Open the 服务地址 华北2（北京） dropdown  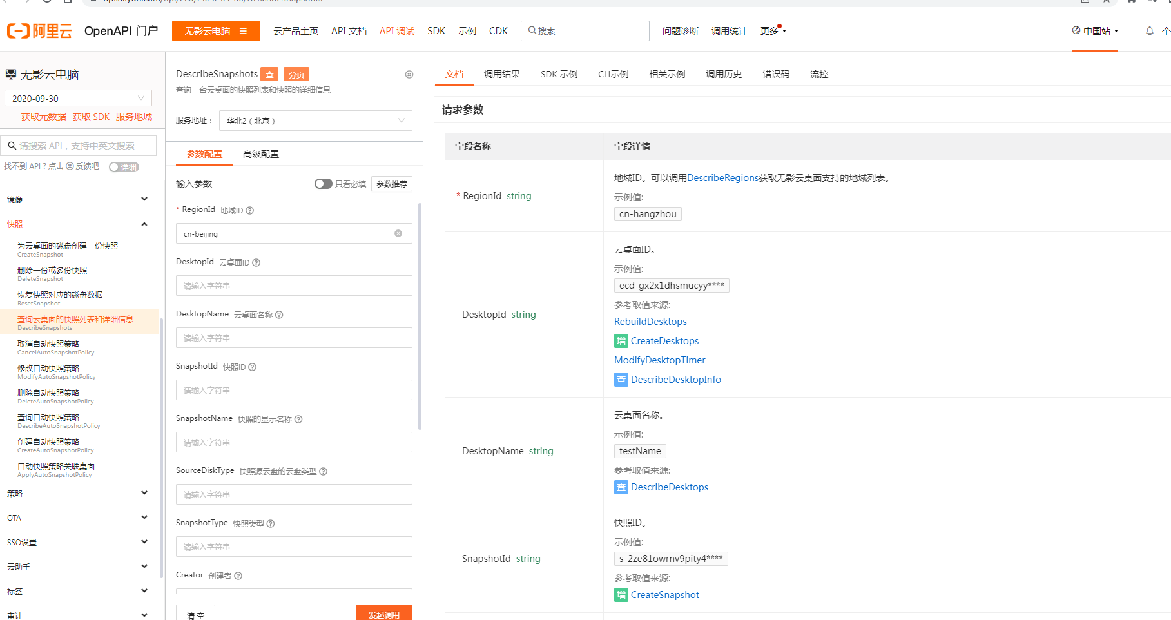point(316,121)
